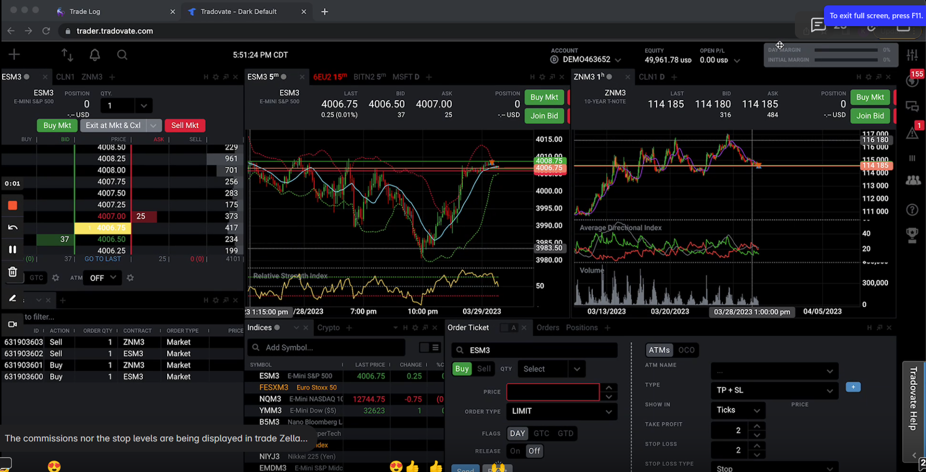The image size is (926, 472).
Task: Open settings sliders icon at top right
Action: 912,55
